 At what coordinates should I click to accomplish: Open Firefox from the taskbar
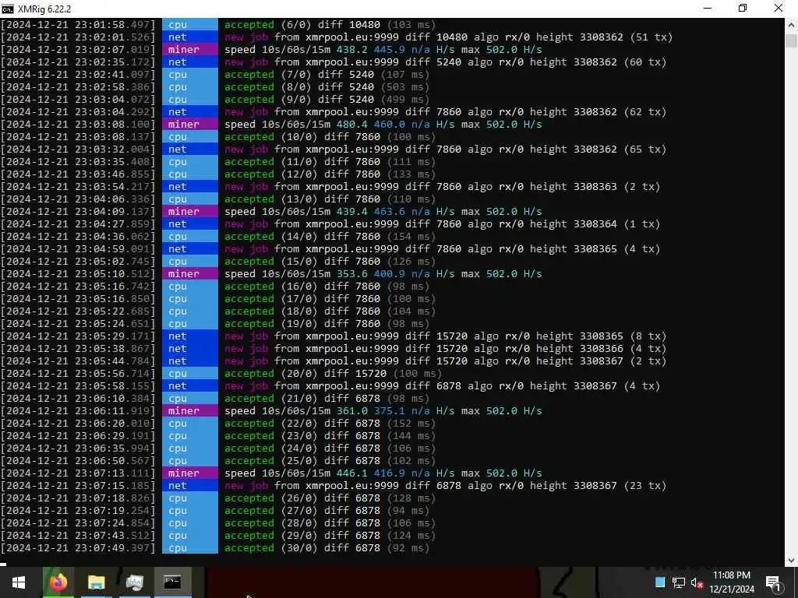(58, 582)
